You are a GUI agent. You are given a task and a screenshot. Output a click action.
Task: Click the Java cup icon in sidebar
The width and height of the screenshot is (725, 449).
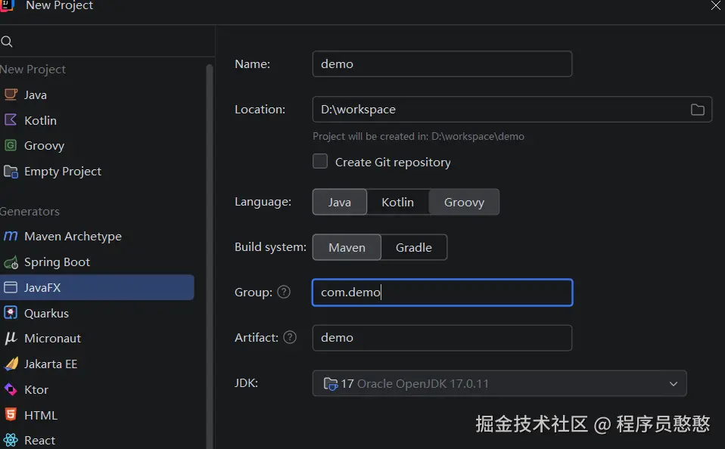point(11,94)
